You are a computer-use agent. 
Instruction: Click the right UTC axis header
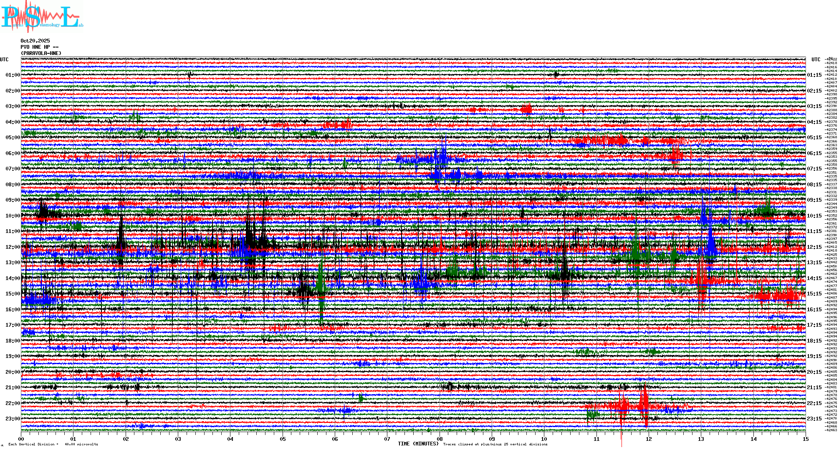tap(816, 60)
